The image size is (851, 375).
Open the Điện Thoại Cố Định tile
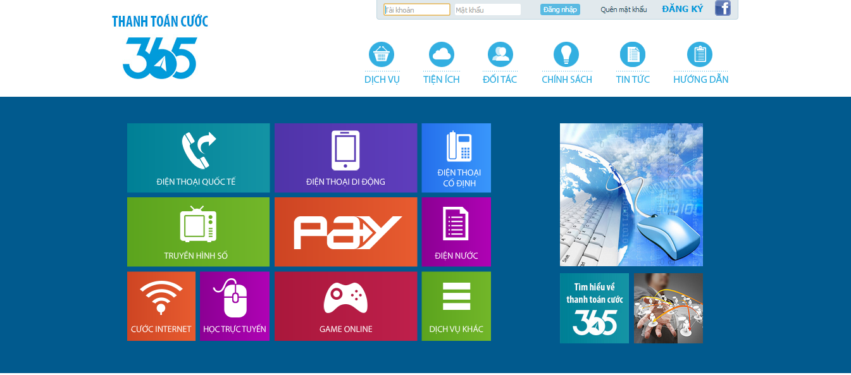point(456,158)
